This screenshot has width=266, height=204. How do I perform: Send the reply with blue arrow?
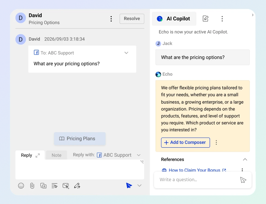tap(129, 186)
